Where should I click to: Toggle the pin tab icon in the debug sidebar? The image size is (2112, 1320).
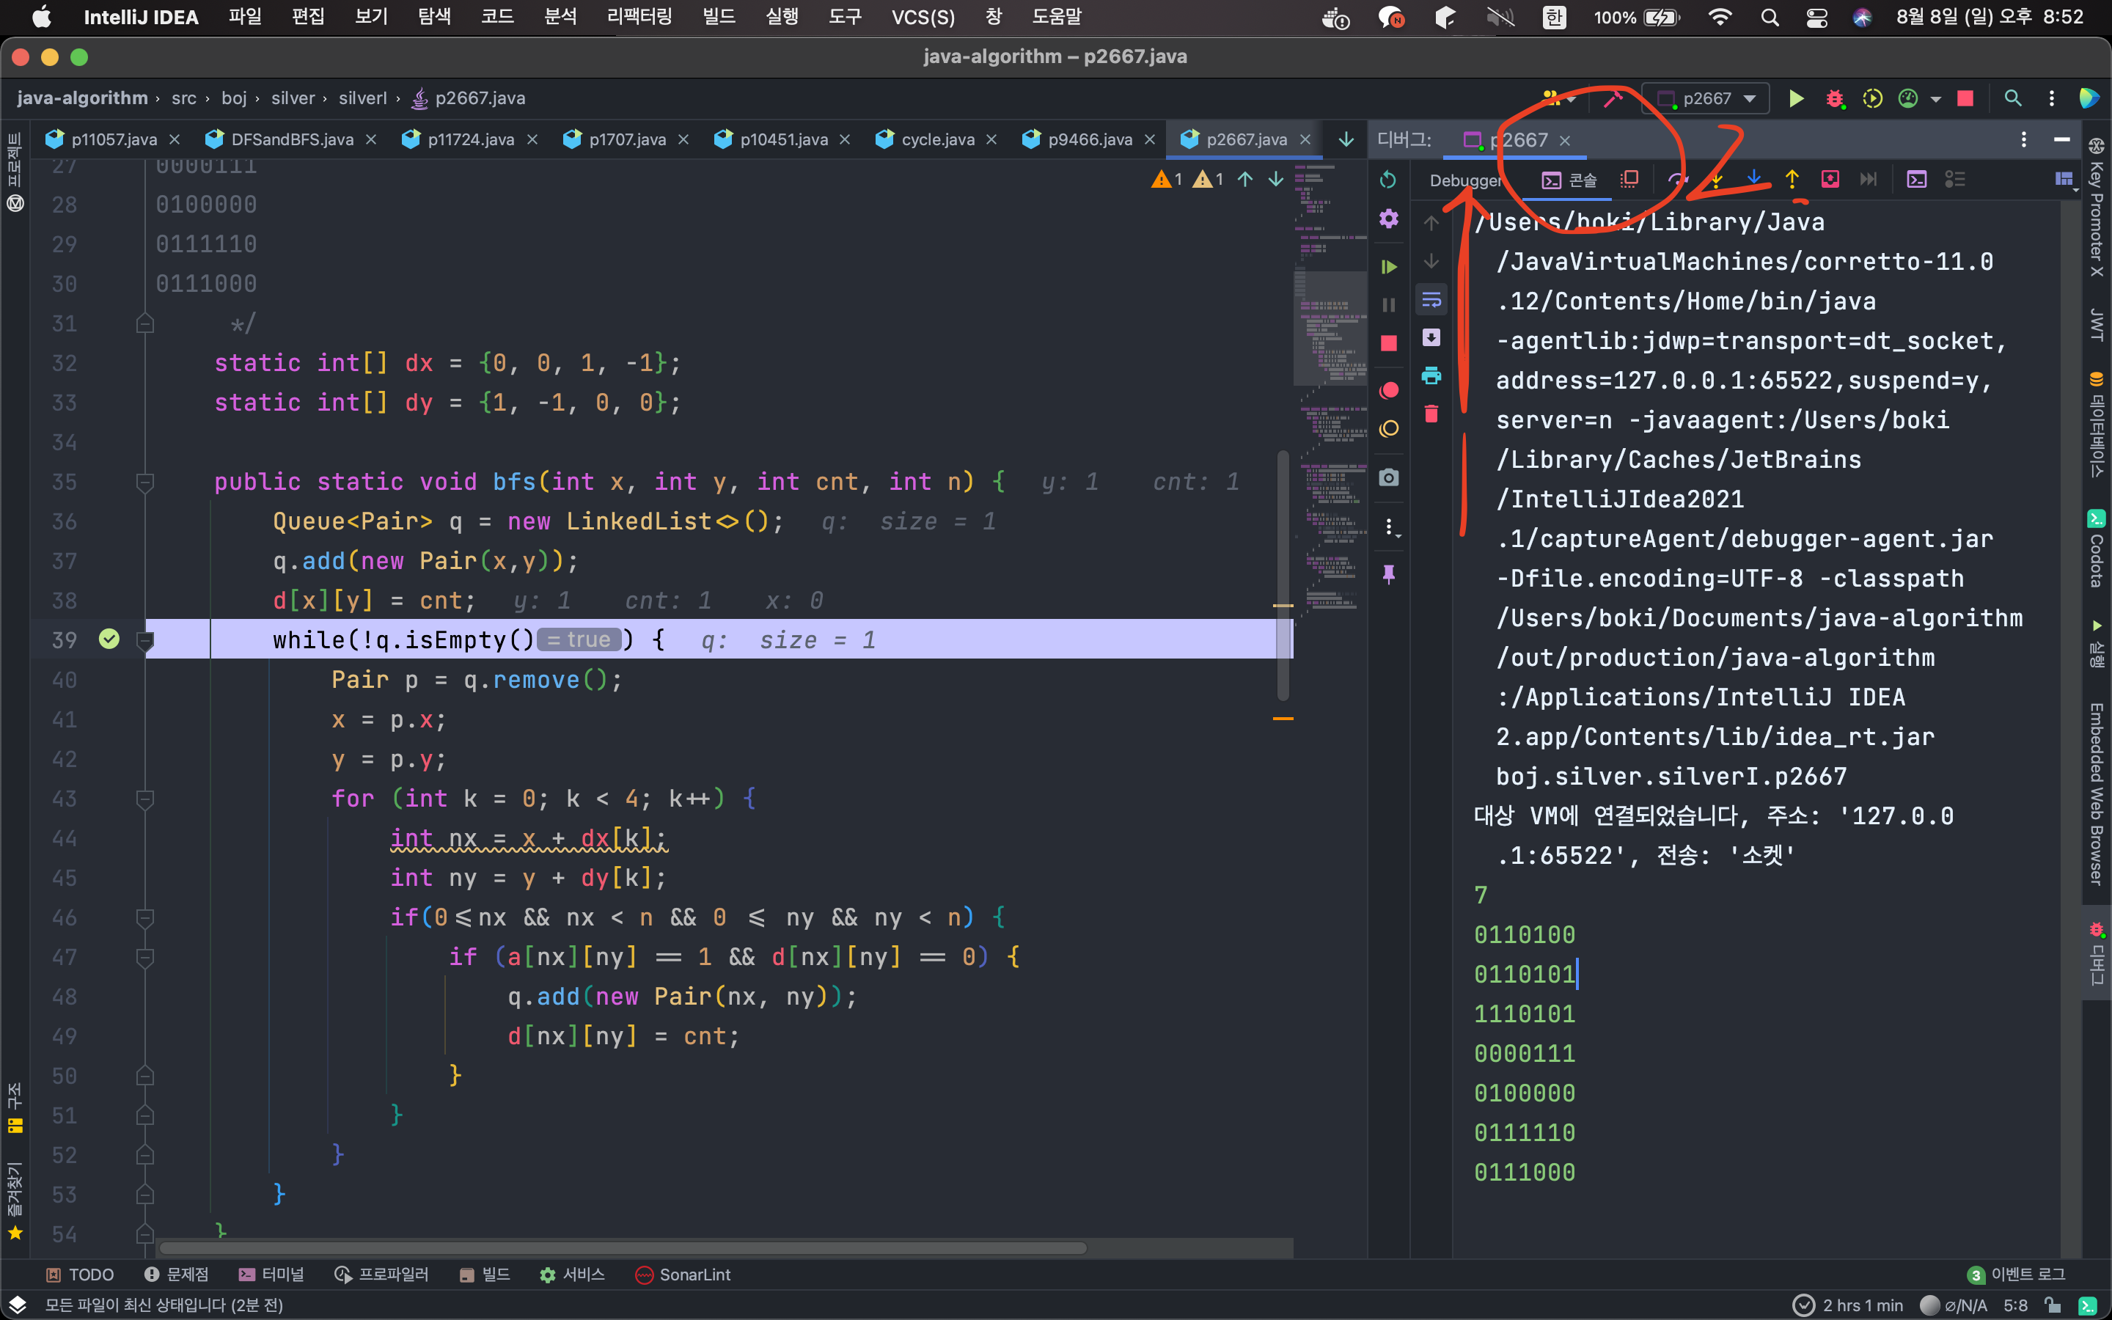[1388, 573]
